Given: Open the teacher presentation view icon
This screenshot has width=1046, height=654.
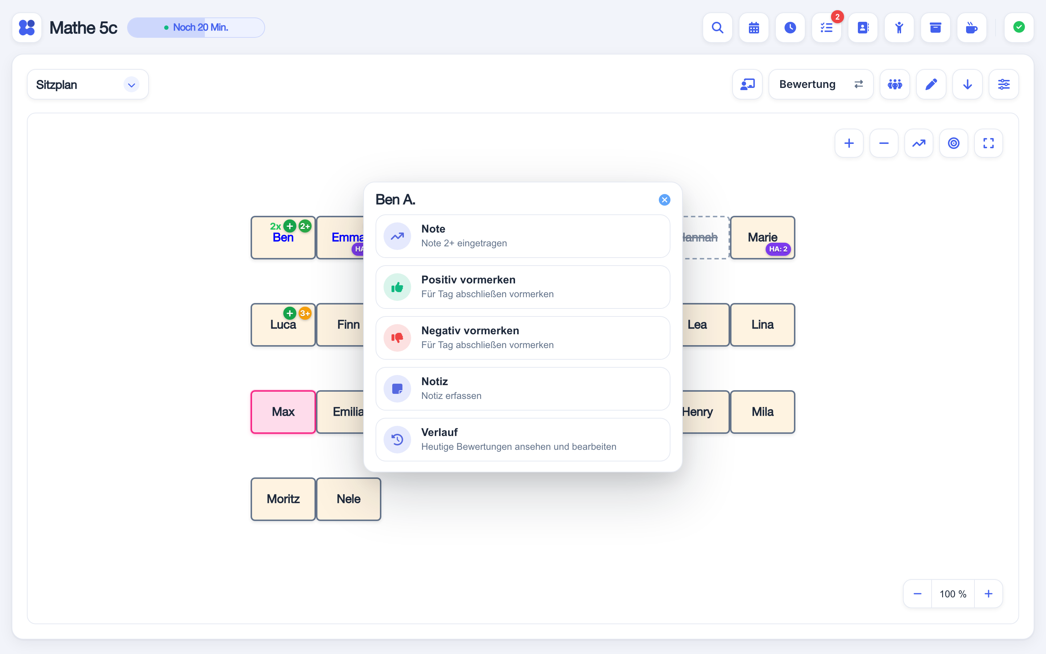Looking at the screenshot, I should coord(747,84).
